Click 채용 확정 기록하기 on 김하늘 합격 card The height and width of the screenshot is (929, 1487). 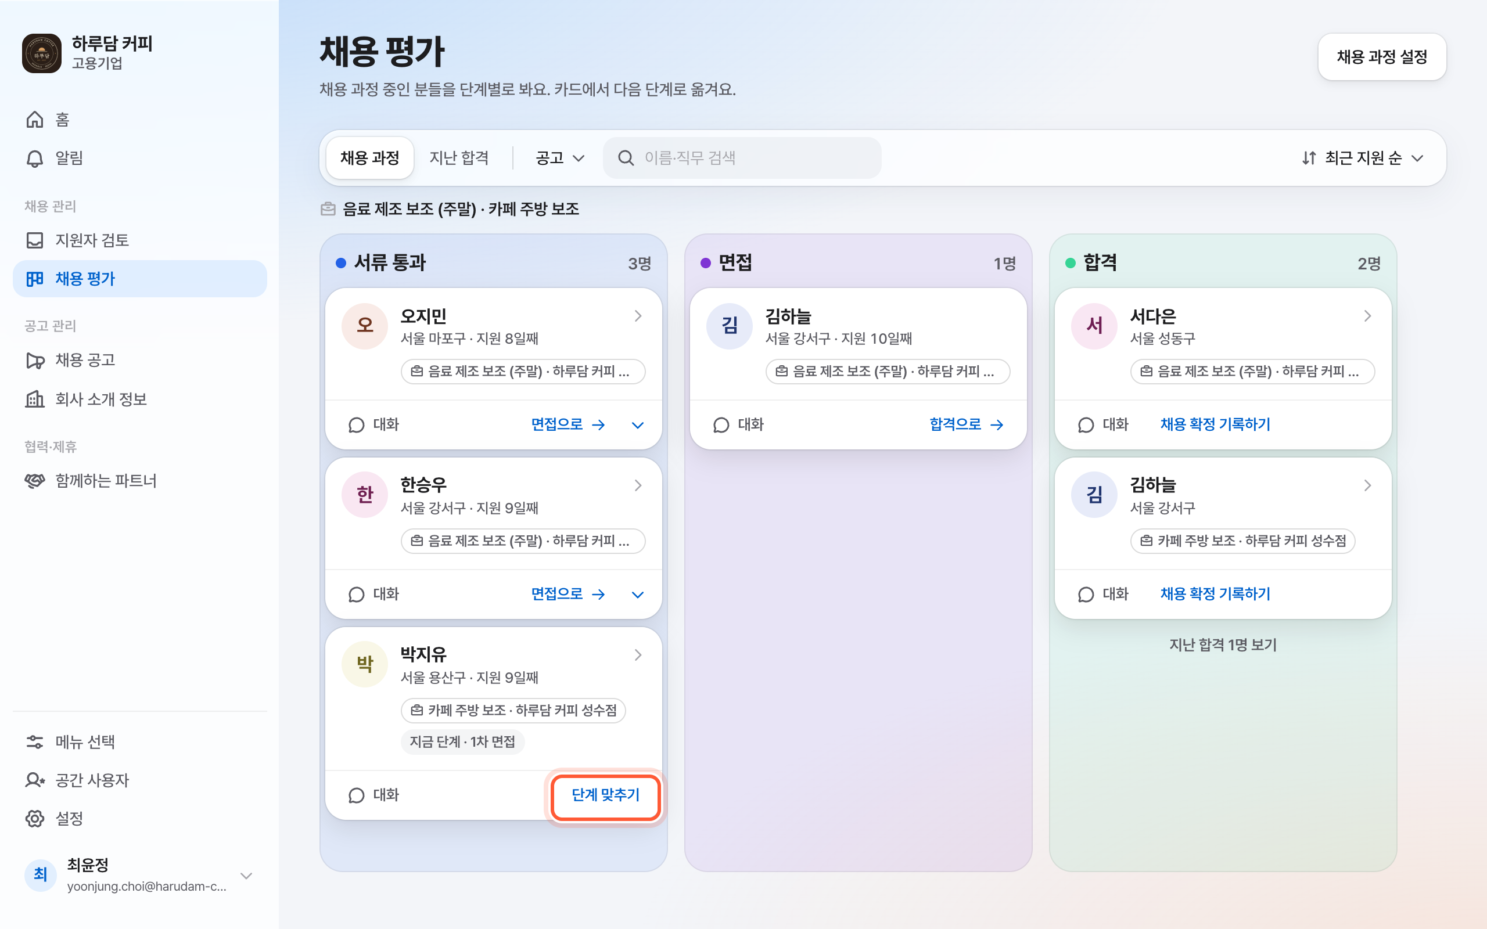(1215, 594)
